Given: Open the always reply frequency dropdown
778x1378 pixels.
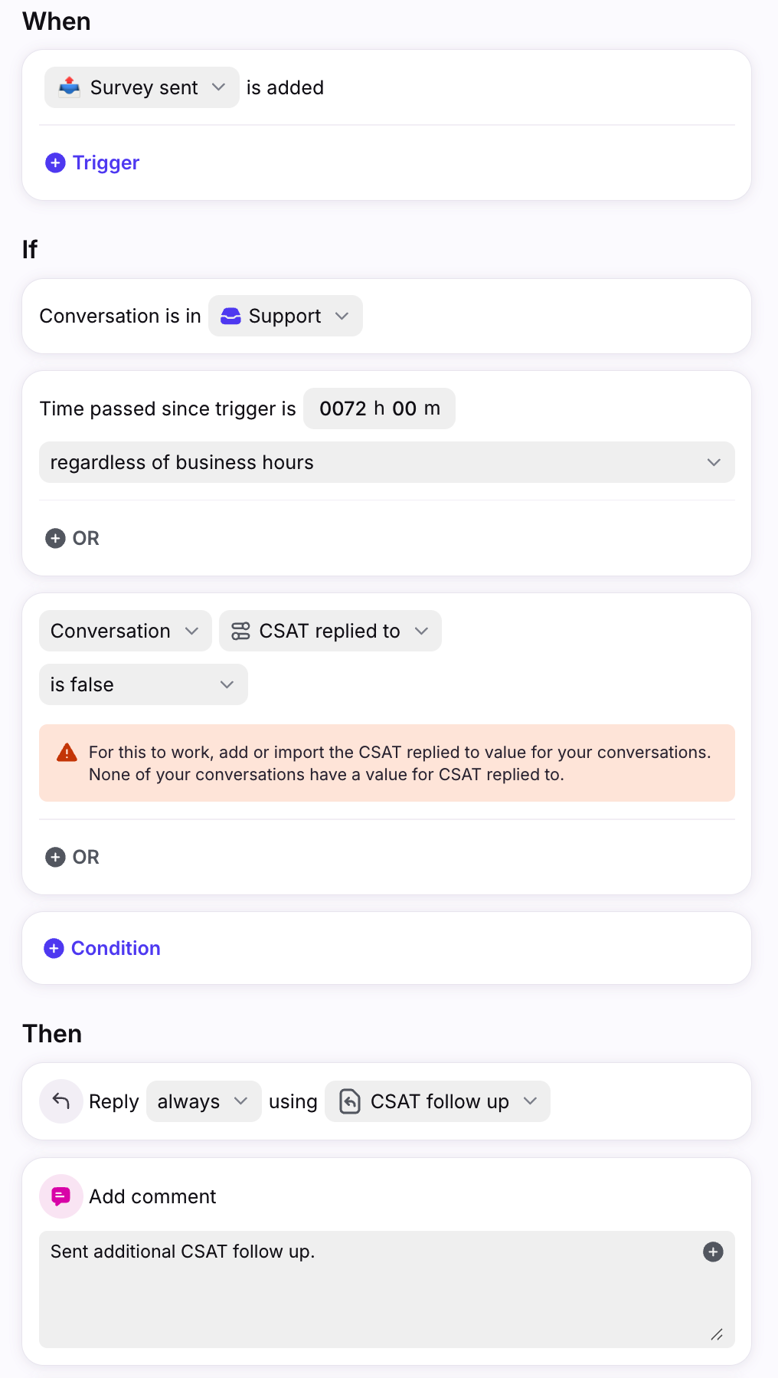Looking at the screenshot, I should pyautogui.click(x=204, y=1101).
